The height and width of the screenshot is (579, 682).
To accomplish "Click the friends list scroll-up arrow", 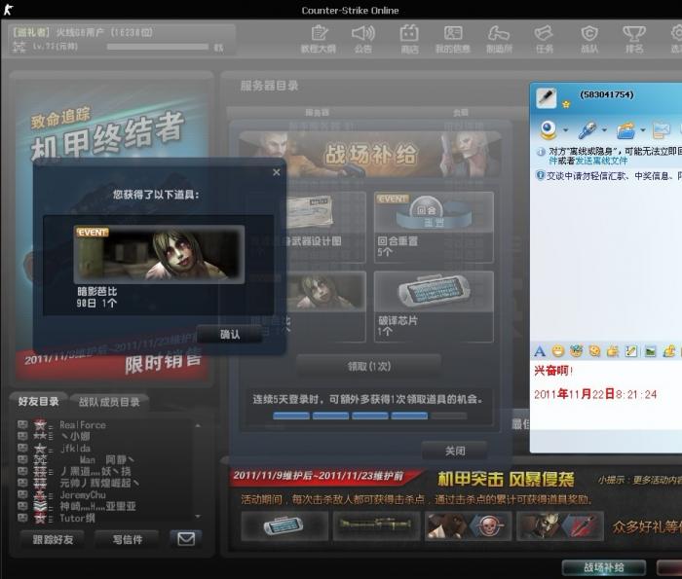I will (x=198, y=425).
